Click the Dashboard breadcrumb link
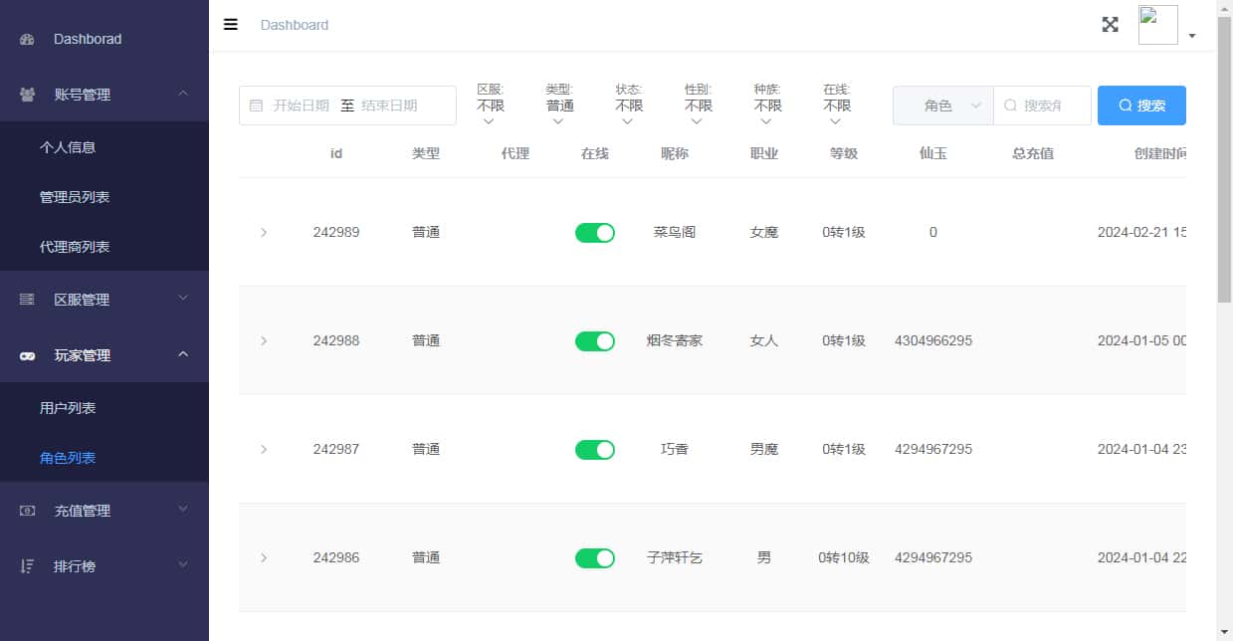 tap(294, 25)
